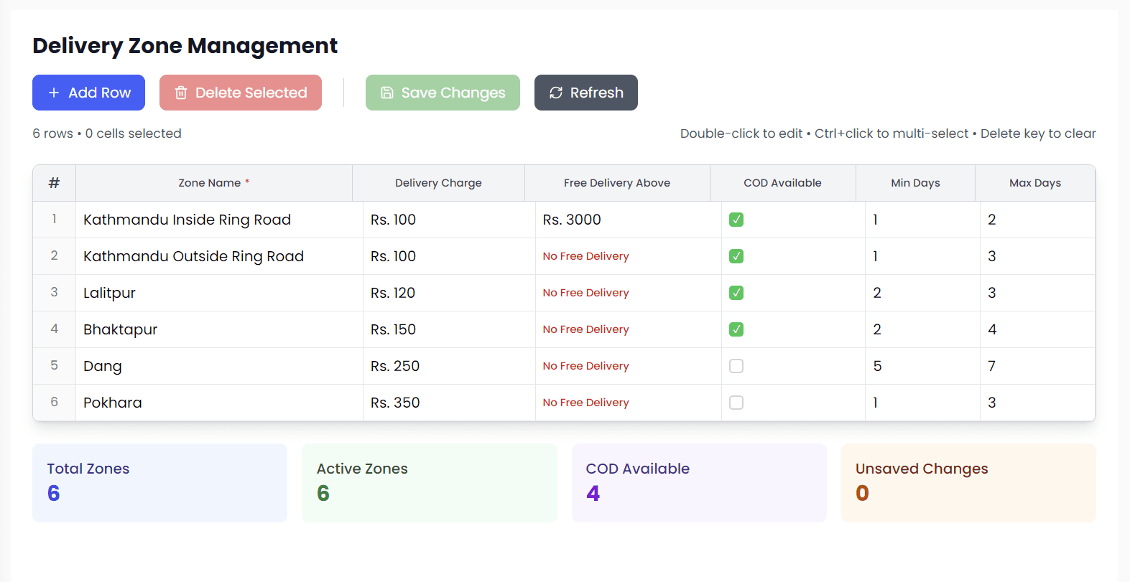Screen dimensions: 1130x582
Task: Click the floppy disk icon in Save Changes
Action: click(x=387, y=93)
